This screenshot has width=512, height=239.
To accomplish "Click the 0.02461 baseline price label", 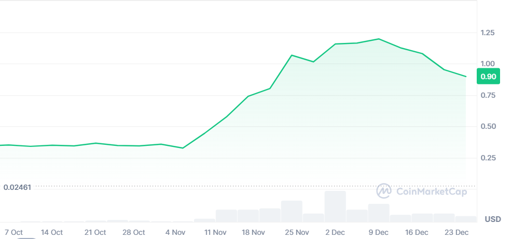I will [x=17, y=187].
